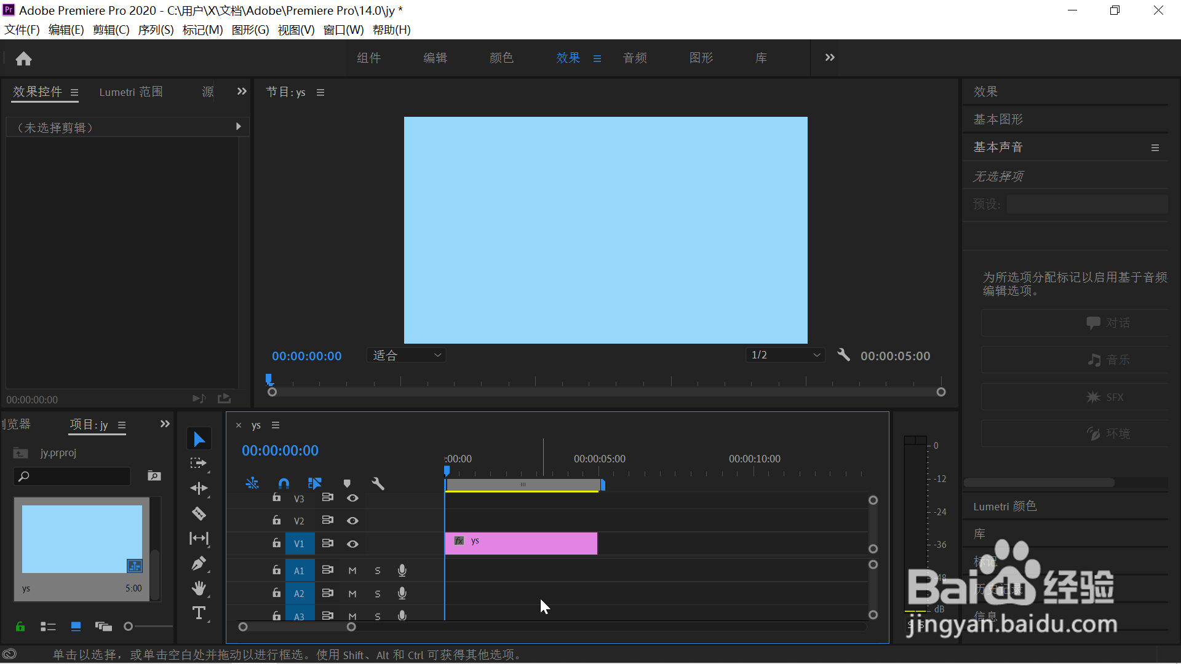1181x664 pixels.
Task: Expand the Lumetri 颜色 panel
Action: click(x=1004, y=506)
